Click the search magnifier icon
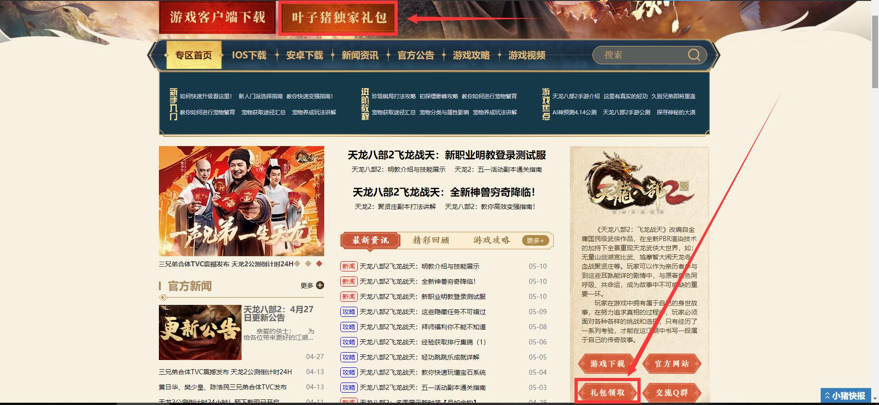The height and width of the screenshot is (405, 879). [693, 55]
